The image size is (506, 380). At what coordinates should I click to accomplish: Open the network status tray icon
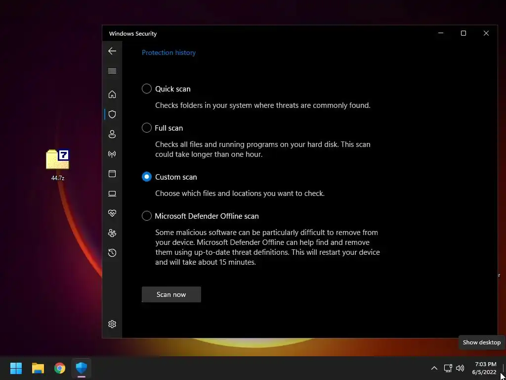click(x=448, y=368)
